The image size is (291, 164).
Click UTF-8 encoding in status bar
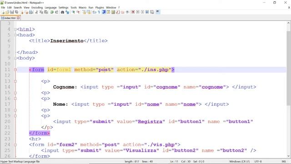coord(258,162)
